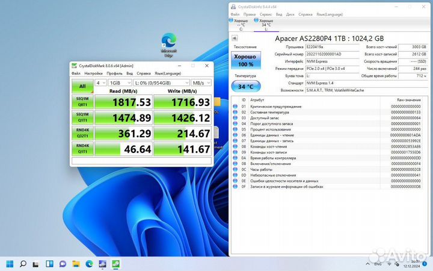The width and height of the screenshot is (433, 271).
Task: Click the status icon for attribute 0E
Action: (235, 181)
